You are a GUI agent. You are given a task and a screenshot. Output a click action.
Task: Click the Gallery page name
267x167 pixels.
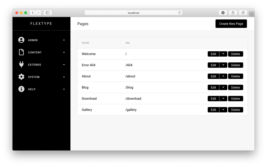[x=87, y=110]
